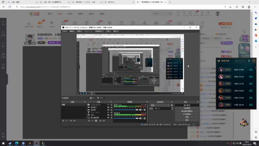Click the gift box icon in Douyu streamer toolbar
This screenshot has height=146, width=259.
(87, 23)
